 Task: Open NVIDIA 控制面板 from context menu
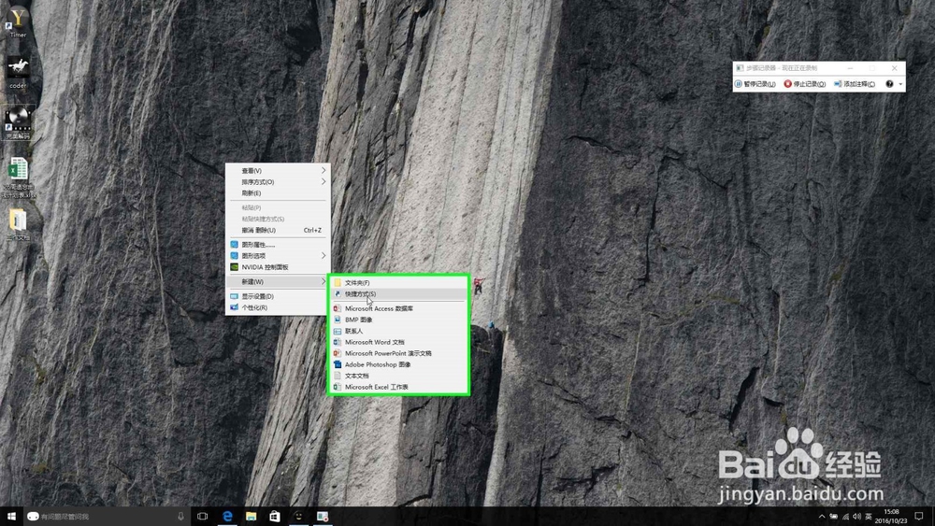click(278, 267)
